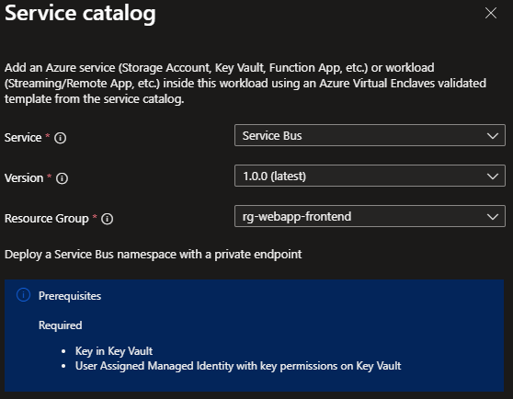The image size is (513, 399).
Task: Click the Version field label
Action: 24,178
